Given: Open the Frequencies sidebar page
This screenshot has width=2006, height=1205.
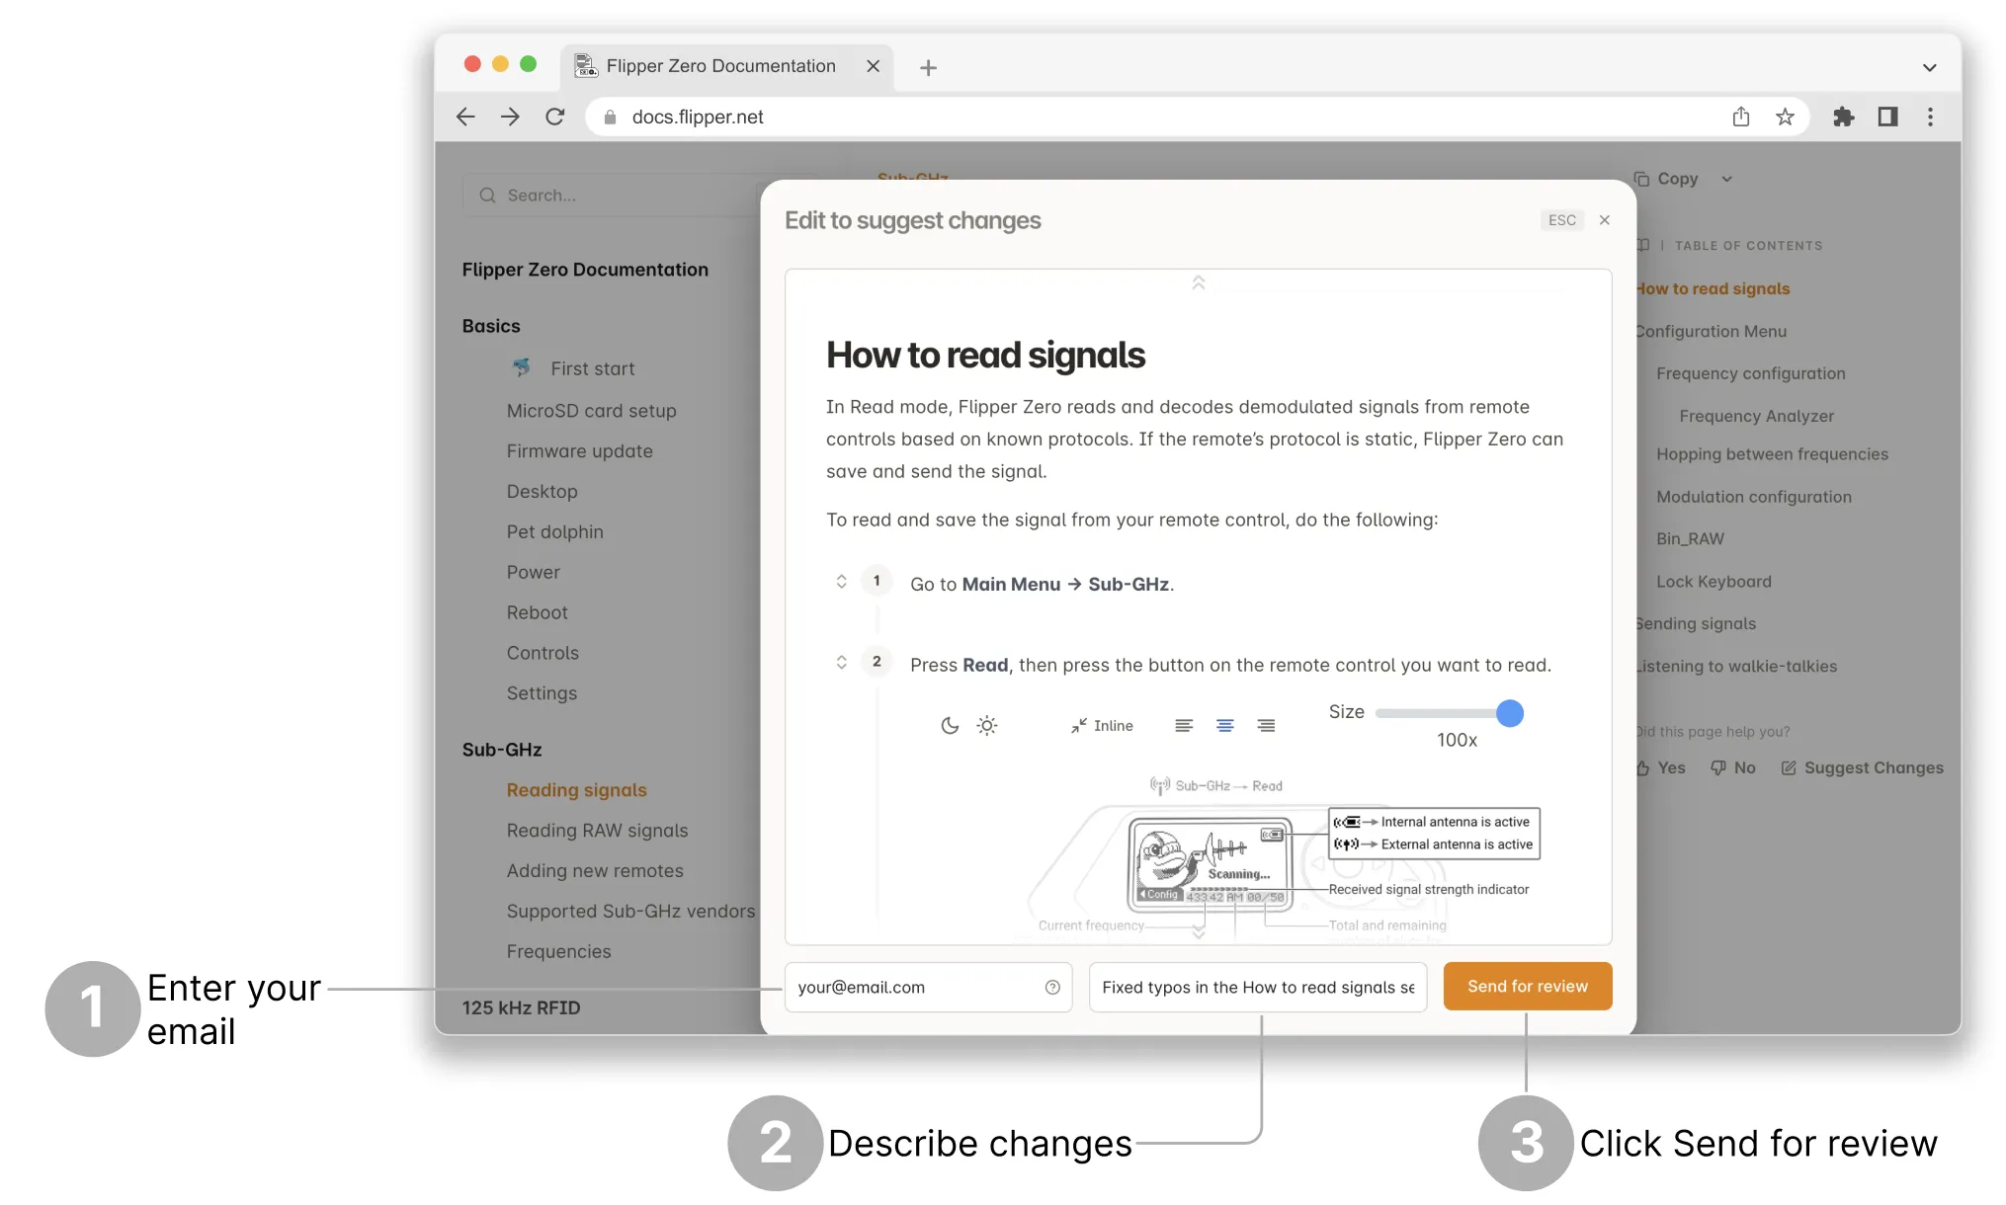Looking at the screenshot, I should pyautogui.click(x=559, y=953).
